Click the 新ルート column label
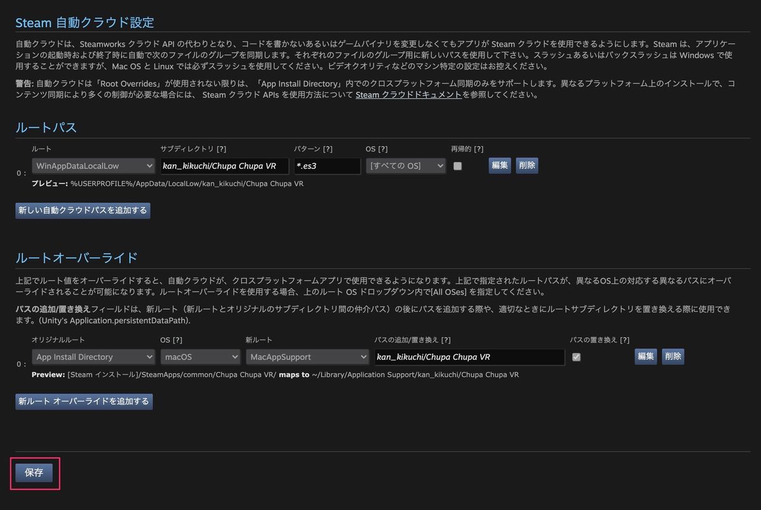Screen dimensions: 761x510 [259, 340]
